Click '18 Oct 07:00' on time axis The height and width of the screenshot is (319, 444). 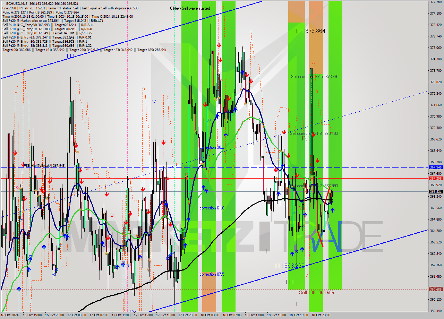[232, 315]
